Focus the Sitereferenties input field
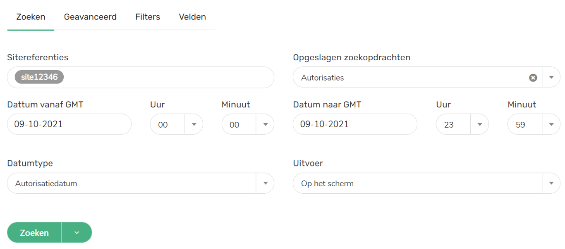This screenshot has height=249, width=565. [x=165, y=78]
